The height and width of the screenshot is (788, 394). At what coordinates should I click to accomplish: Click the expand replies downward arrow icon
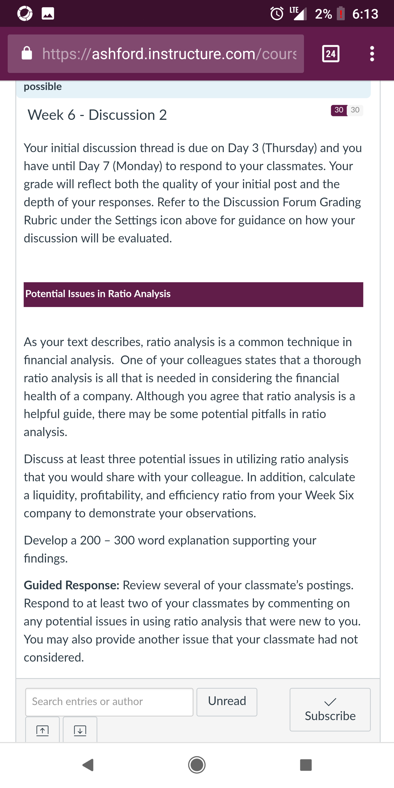(80, 730)
